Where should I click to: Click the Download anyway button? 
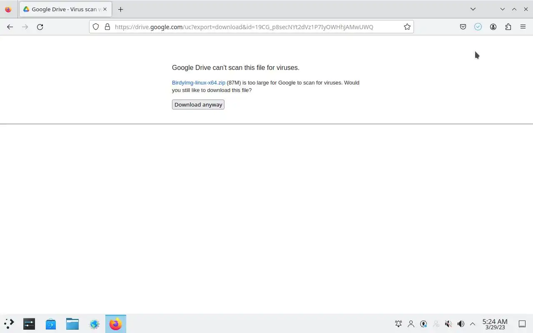point(198,104)
